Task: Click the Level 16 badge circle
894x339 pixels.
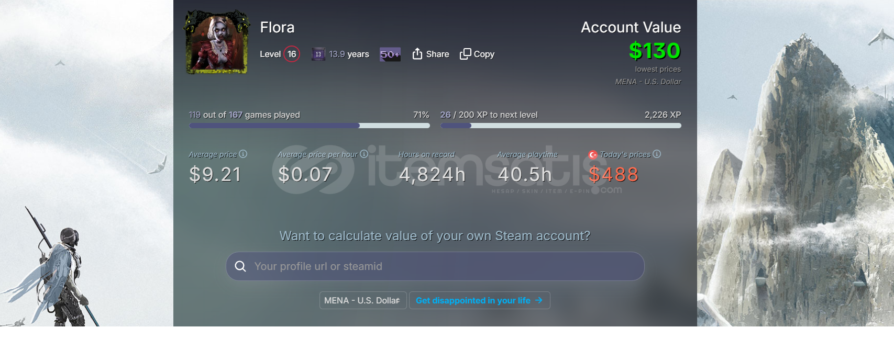Action: coord(292,54)
